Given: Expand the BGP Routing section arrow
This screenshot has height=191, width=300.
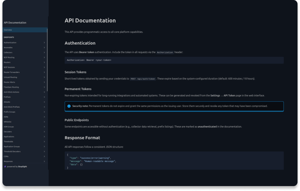Looking at the screenshot, I should point(44,58).
